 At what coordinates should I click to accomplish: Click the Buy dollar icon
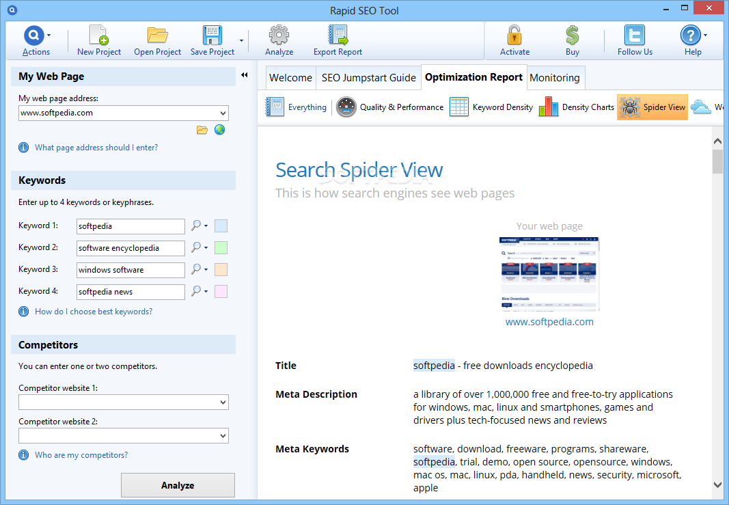573,36
